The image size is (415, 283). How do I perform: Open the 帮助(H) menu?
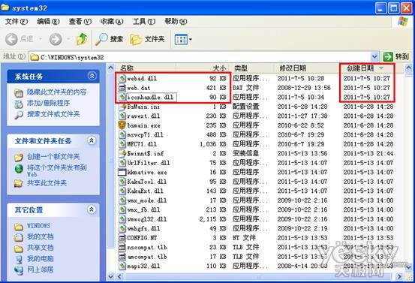click(x=176, y=21)
